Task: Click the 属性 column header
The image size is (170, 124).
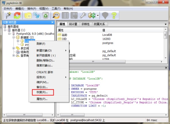Action: [79, 30]
